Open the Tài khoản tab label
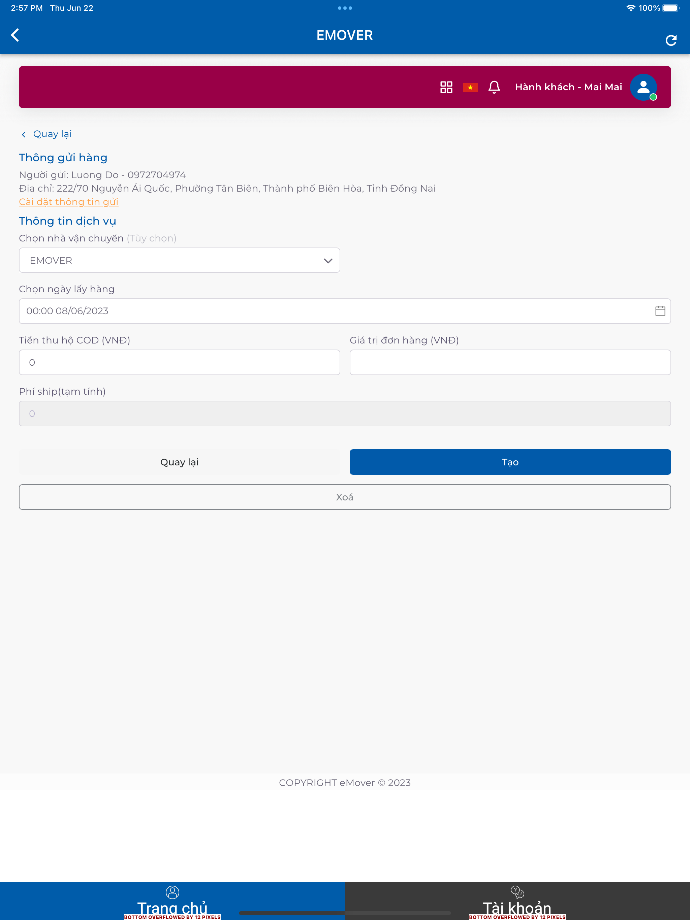Image resolution: width=690 pixels, height=920 pixels. [517, 908]
